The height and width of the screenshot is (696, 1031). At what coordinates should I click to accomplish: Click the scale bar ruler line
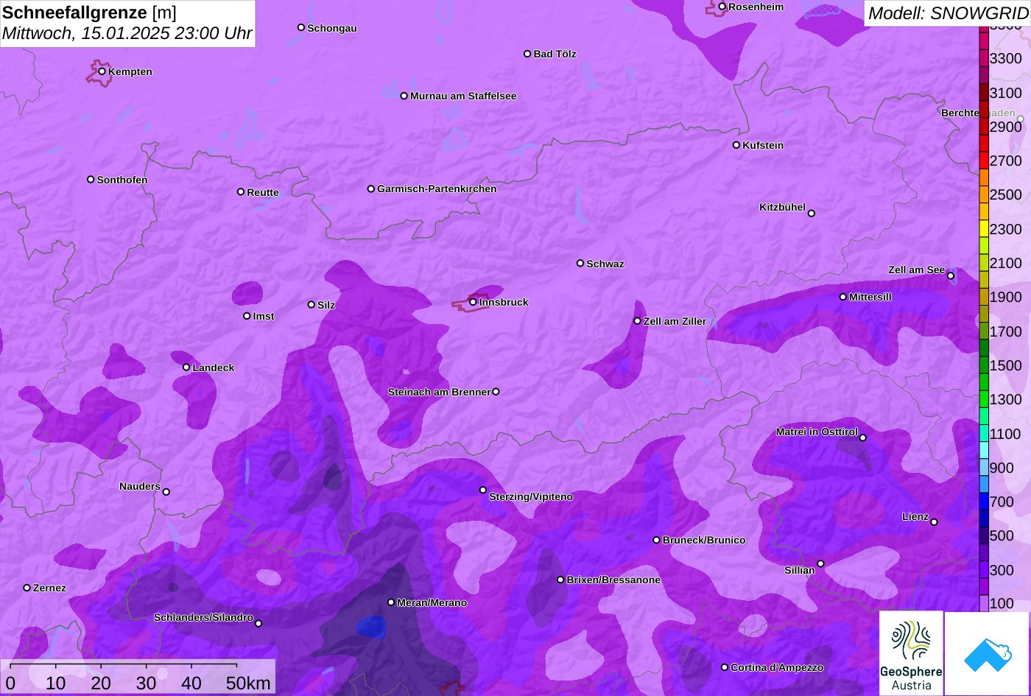click(123, 664)
